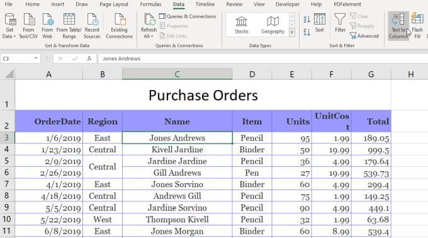428x238 pixels.
Task: Click the Properties button in Queries group
Action: (174, 26)
